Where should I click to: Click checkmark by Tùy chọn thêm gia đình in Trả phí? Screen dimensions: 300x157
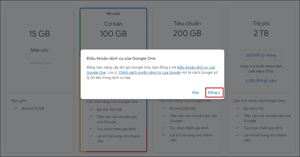[x=238, y=128]
